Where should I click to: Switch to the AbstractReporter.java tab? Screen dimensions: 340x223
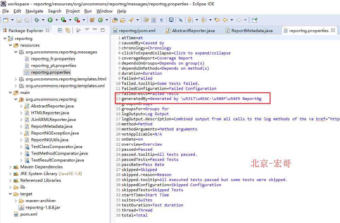pyautogui.click(x=193, y=31)
